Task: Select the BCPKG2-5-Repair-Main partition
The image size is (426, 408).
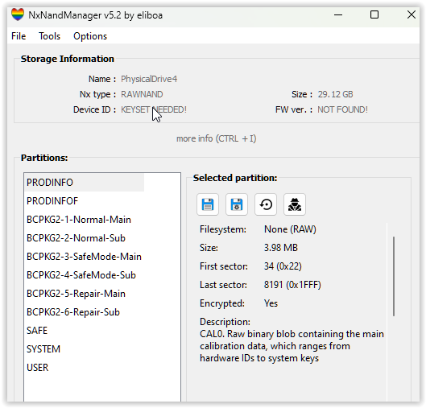Action: pyautogui.click(x=85, y=294)
